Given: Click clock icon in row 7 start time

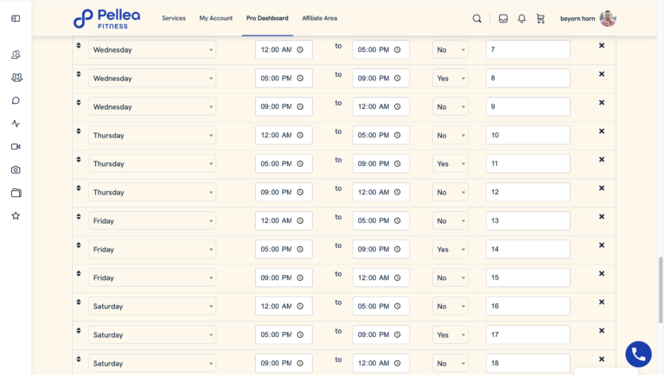Looking at the screenshot, I should pyautogui.click(x=300, y=49).
